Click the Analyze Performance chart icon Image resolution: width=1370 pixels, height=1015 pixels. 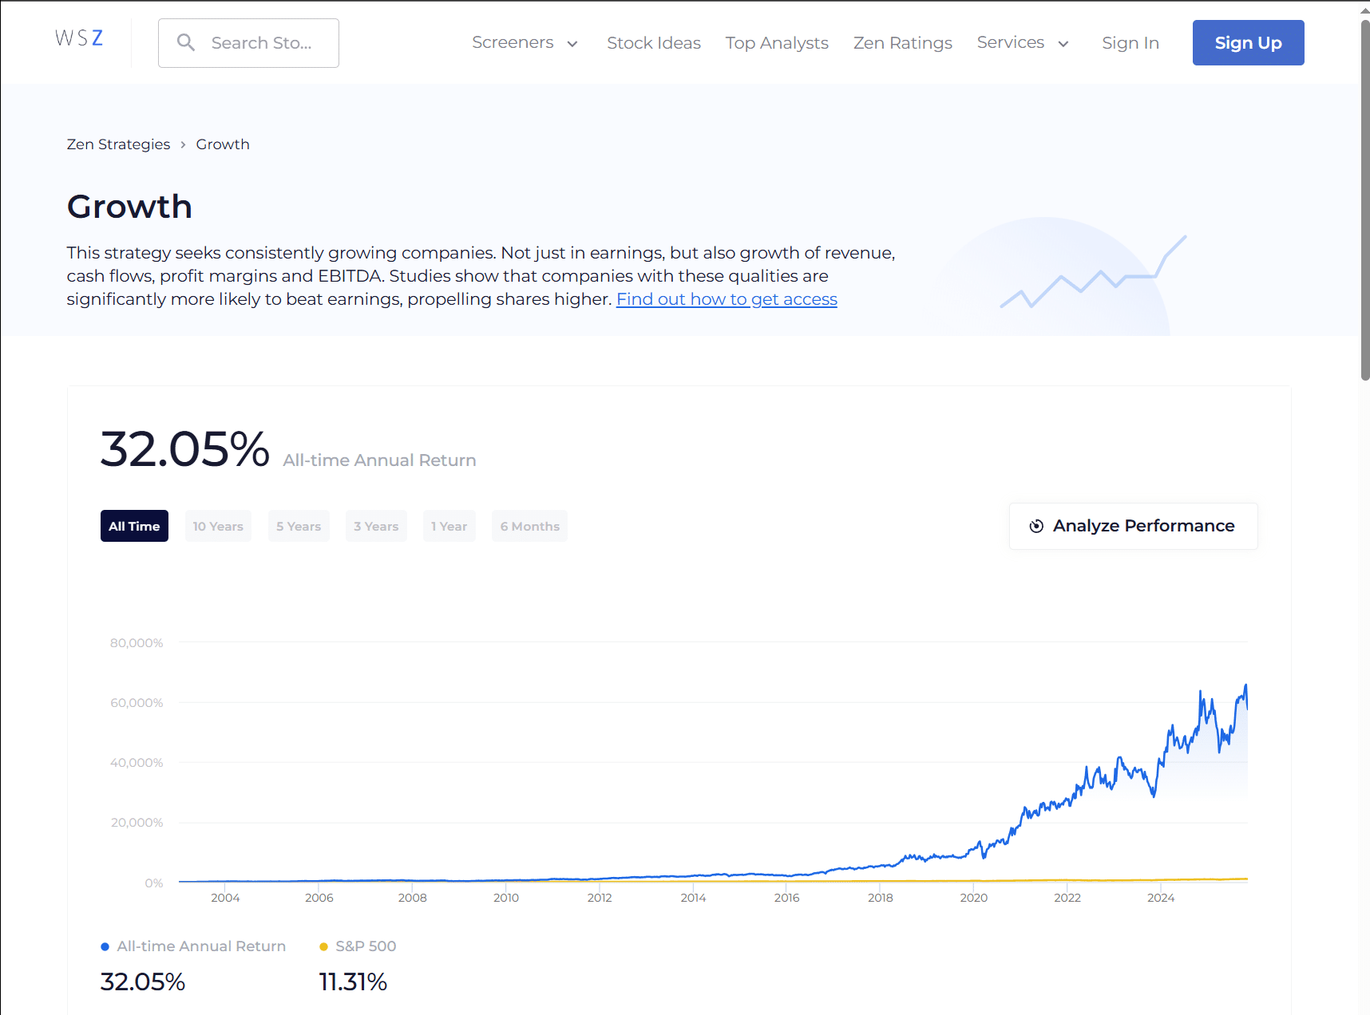(x=1036, y=526)
